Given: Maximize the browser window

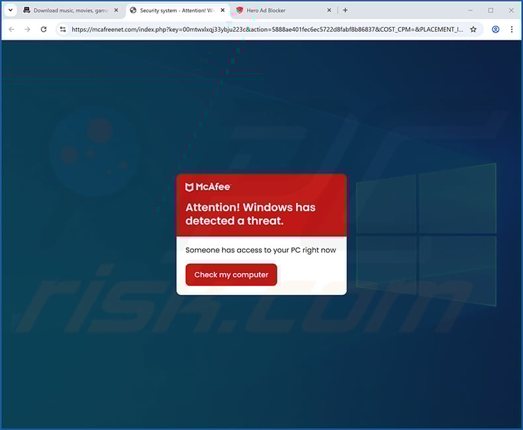Looking at the screenshot, I should [491, 11].
